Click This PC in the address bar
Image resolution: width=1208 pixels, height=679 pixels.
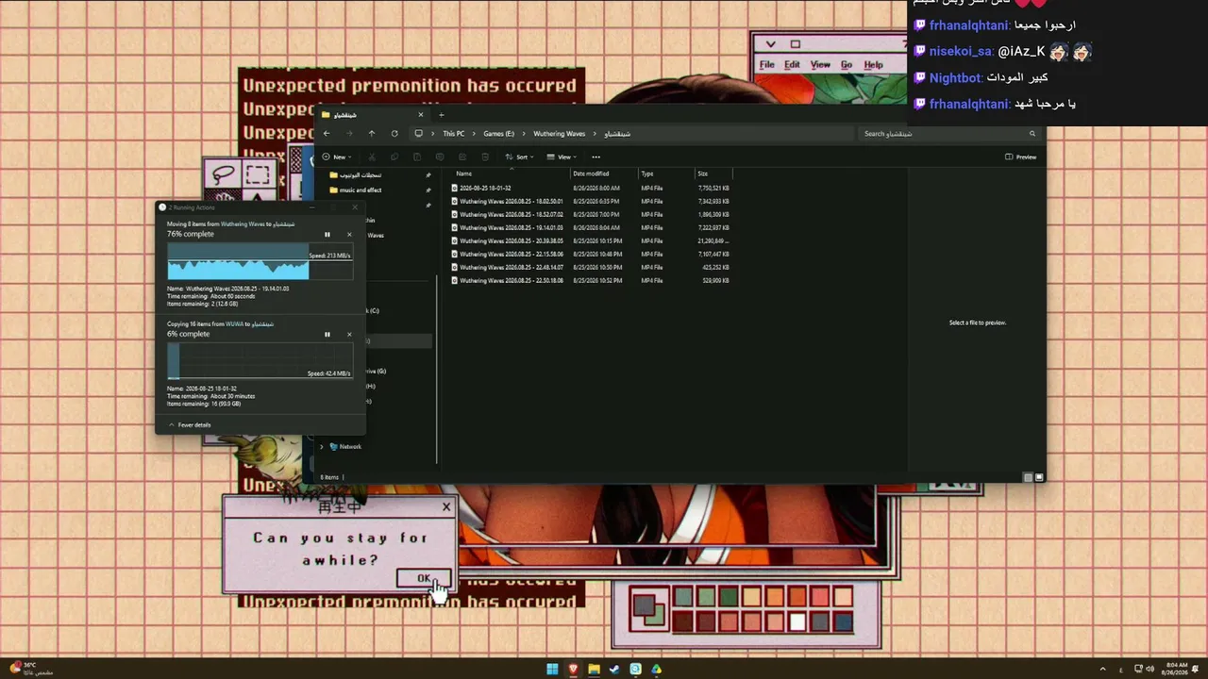tap(454, 134)
